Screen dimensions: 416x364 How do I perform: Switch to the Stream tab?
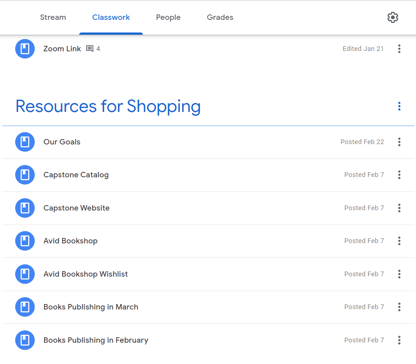pos(53,17)
